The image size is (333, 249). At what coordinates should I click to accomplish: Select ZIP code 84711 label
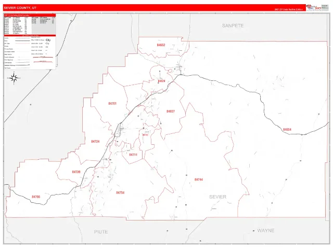(x=133, y=155)
